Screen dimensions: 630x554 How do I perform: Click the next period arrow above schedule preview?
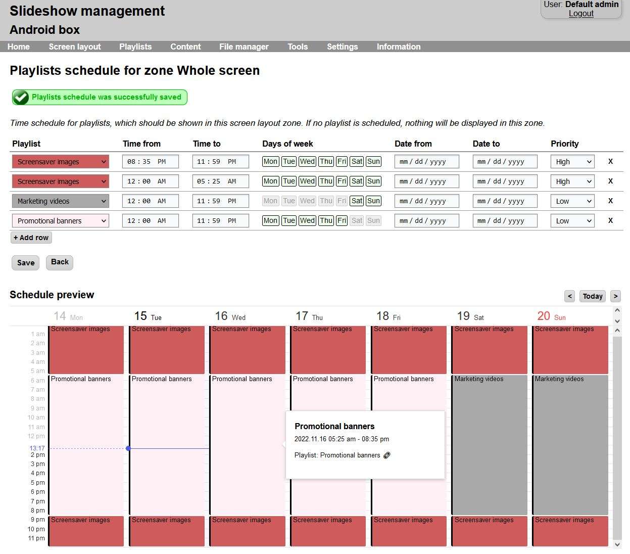click(616, 296)
